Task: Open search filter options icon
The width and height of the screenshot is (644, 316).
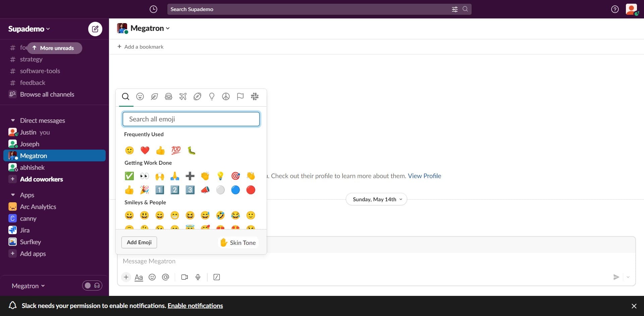Action: 454,9
